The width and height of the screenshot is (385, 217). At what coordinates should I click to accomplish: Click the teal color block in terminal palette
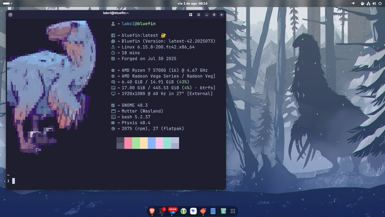tap(167, 143)
